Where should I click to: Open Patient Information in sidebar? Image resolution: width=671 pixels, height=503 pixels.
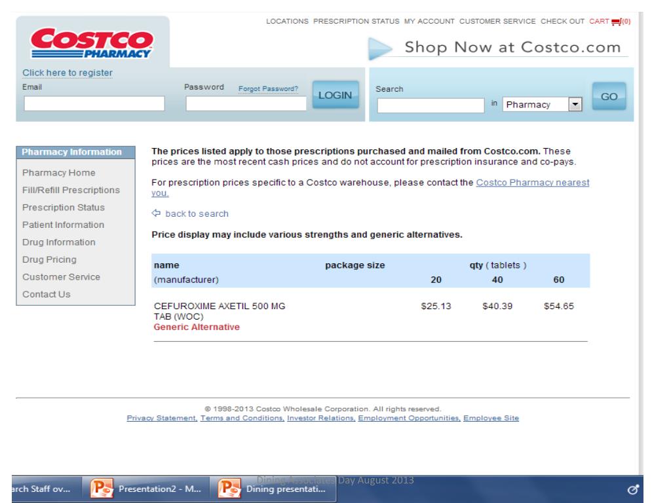tap(63, 225)
